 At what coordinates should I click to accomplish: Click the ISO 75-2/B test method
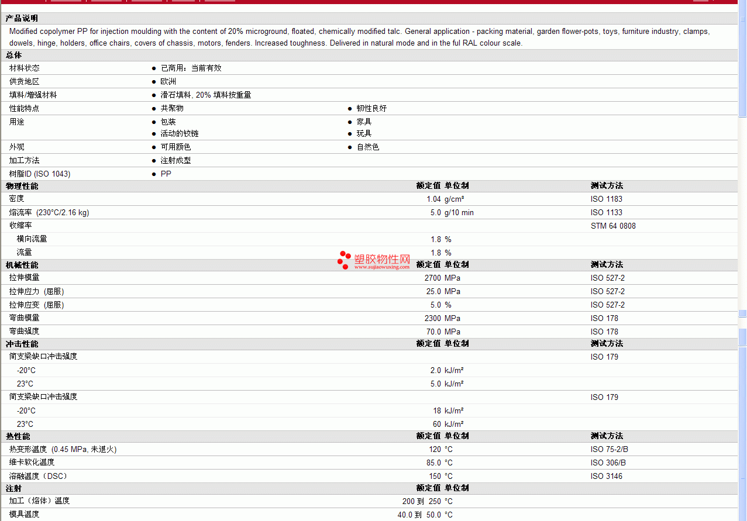(610, 449)
